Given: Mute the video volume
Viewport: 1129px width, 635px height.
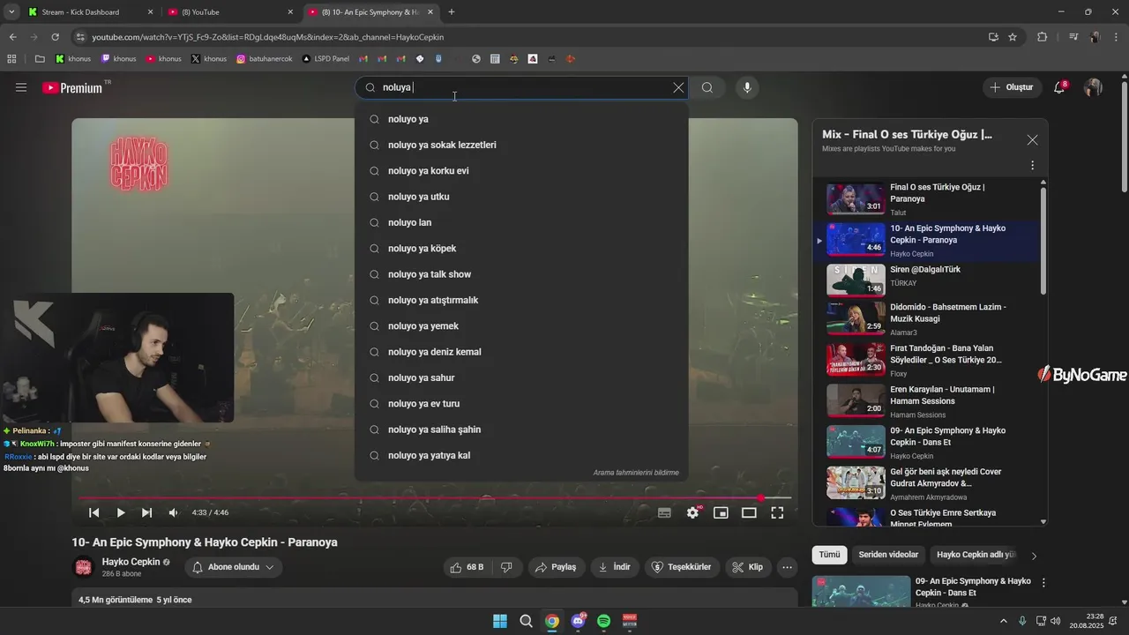Looking at the screenshot, I should tap(173, 512).
